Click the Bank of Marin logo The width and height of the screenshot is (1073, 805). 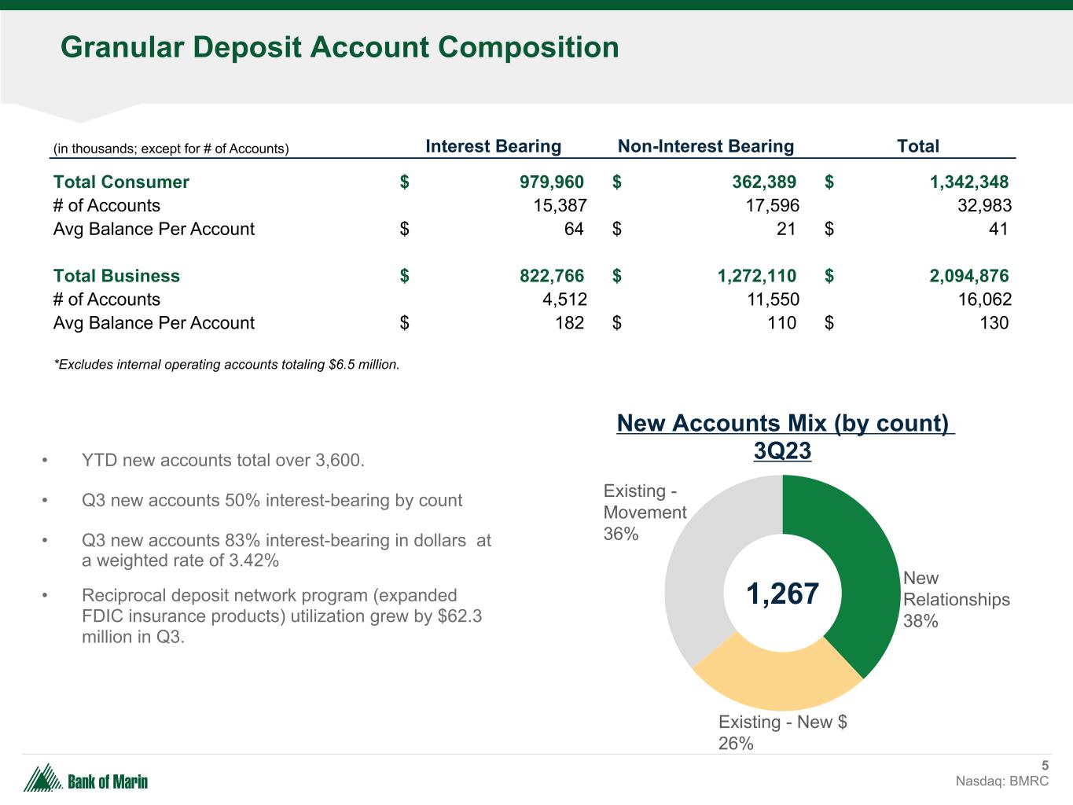click(86, 779)
